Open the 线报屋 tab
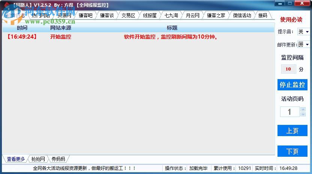The image size is (312, 174). coord(150,15)
